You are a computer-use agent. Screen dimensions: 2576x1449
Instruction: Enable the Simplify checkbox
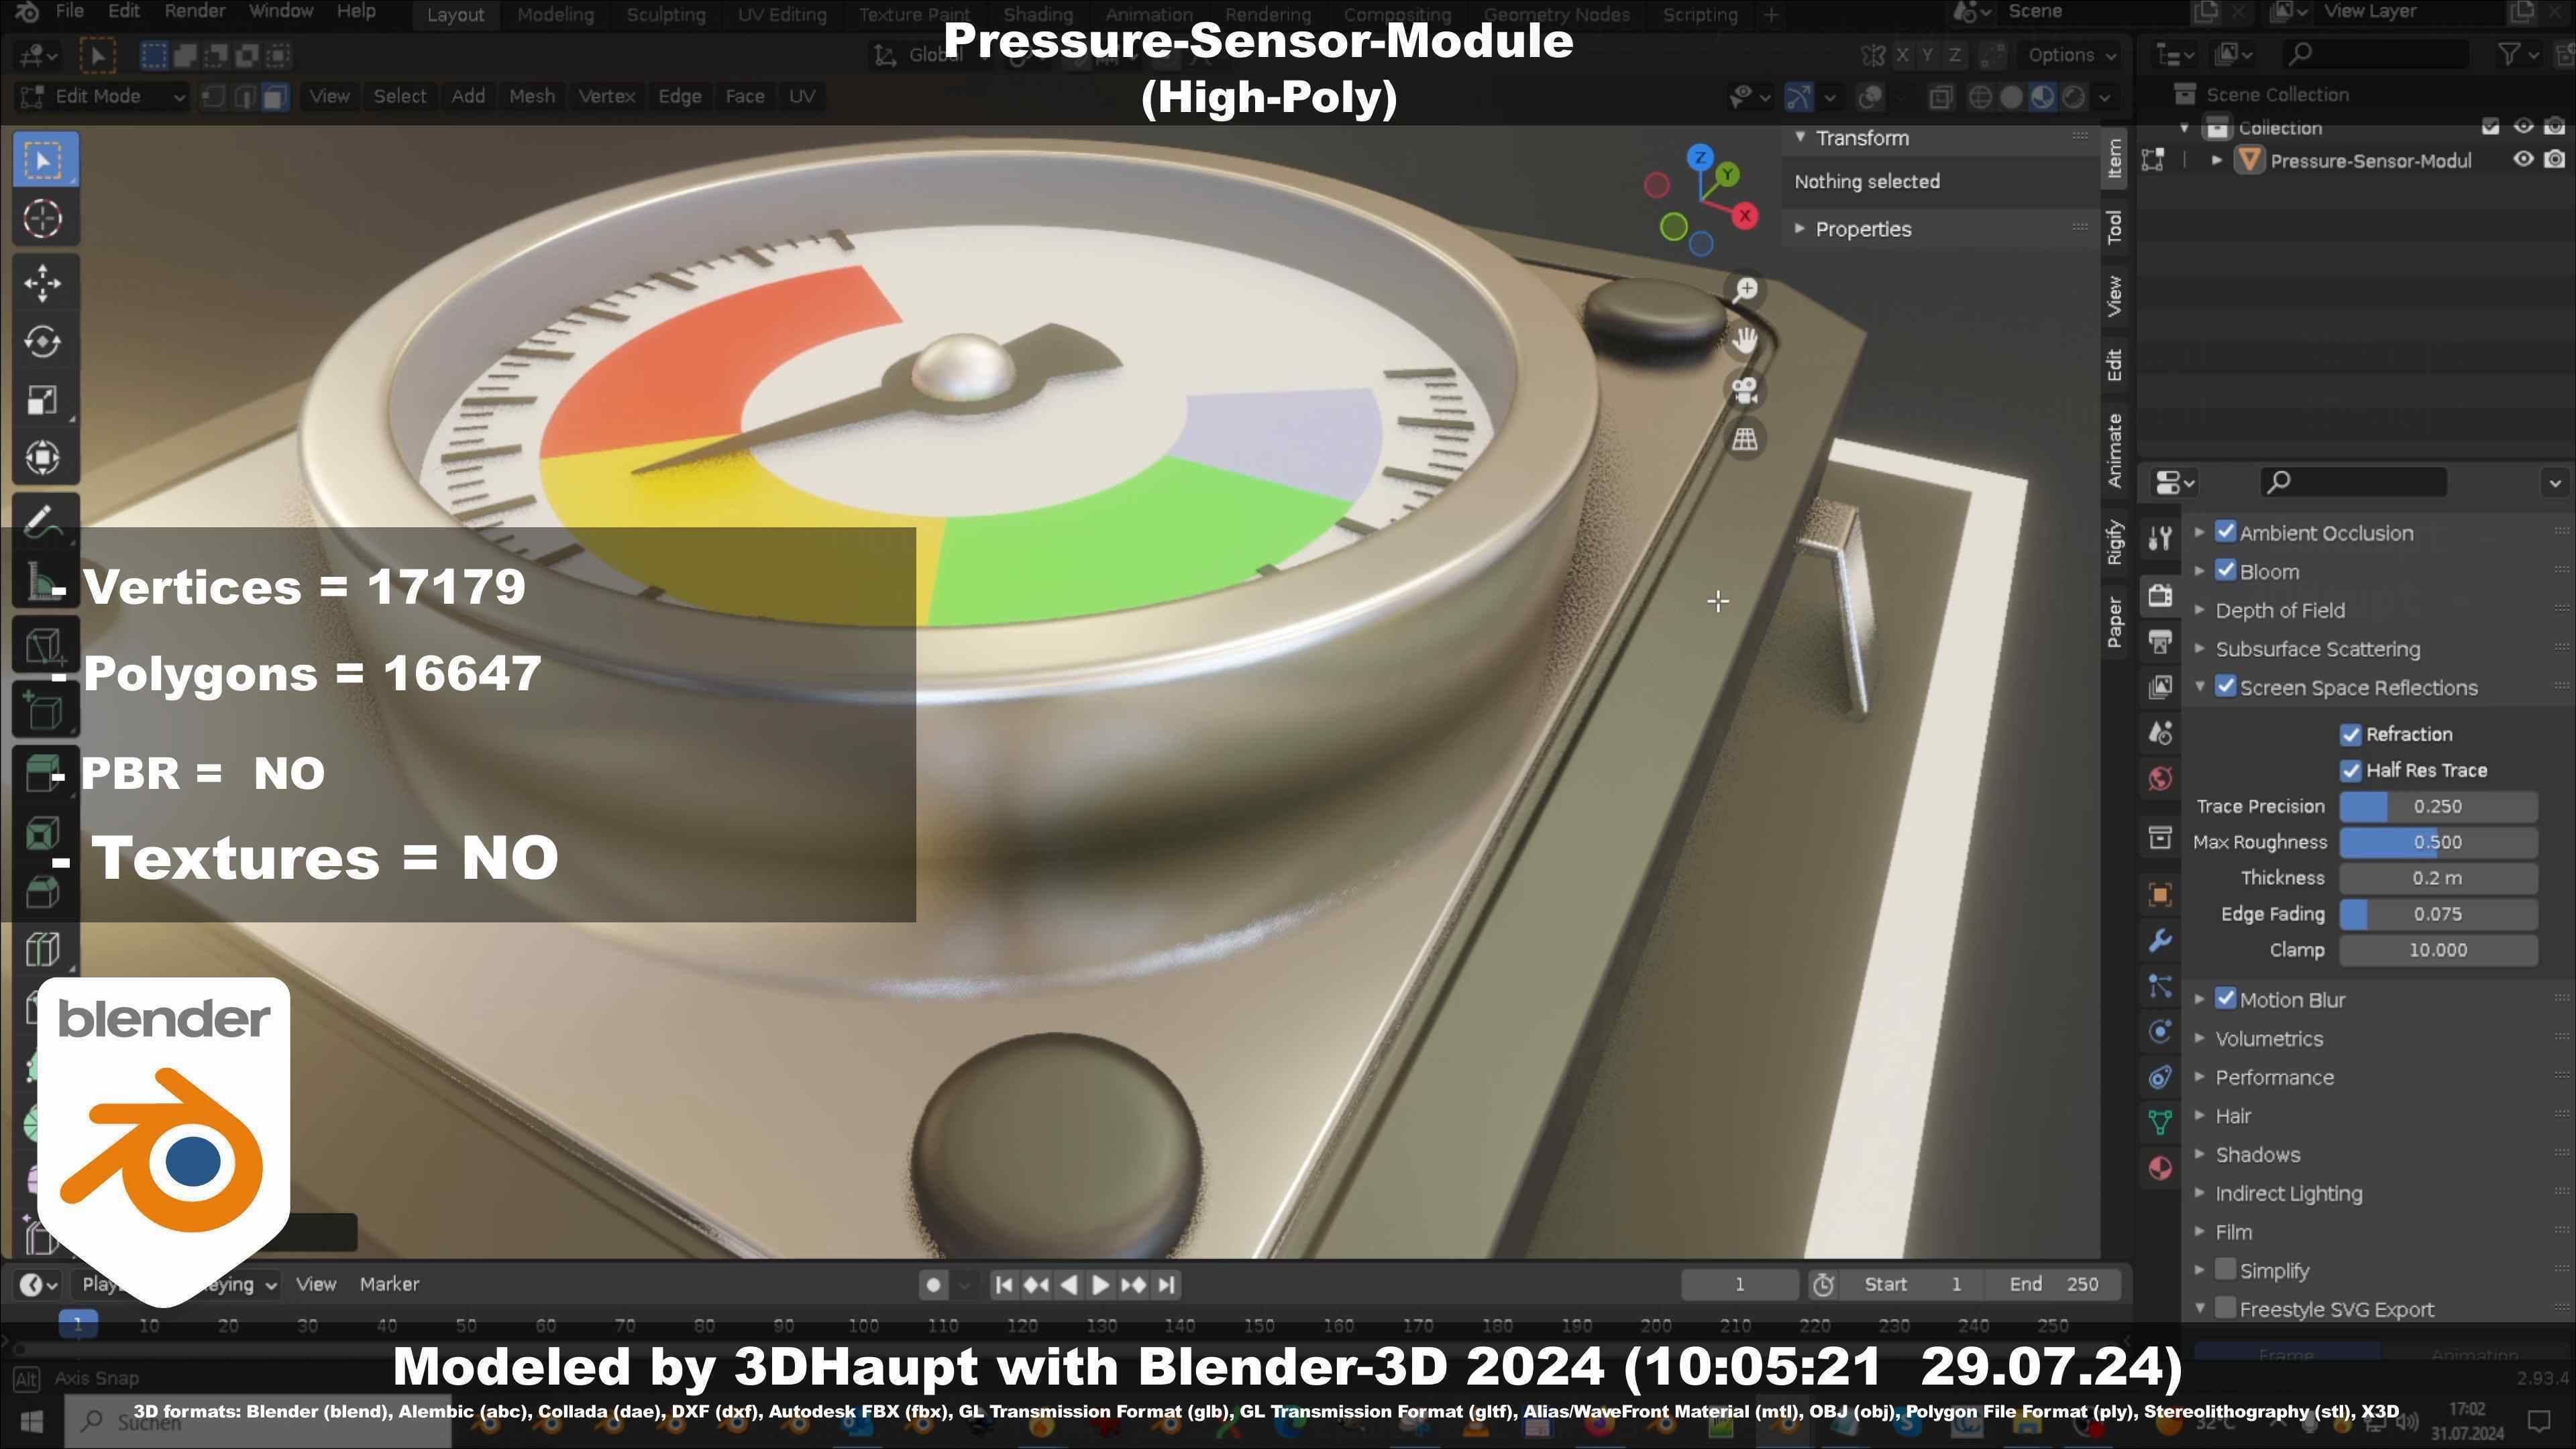[2225, 1270]
